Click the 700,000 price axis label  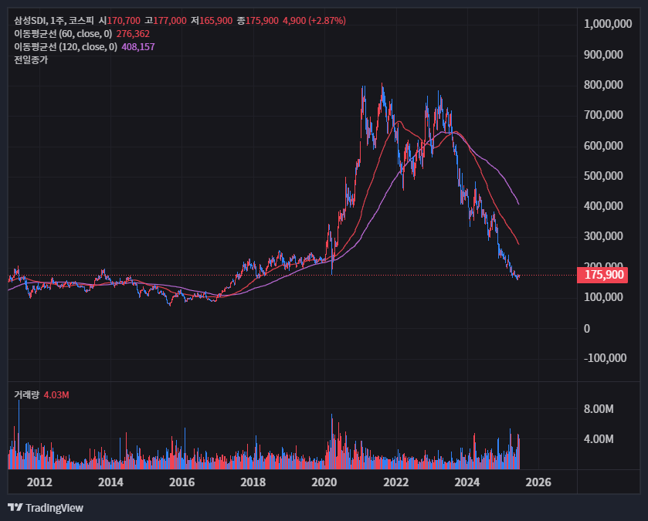tap(603, 115)
